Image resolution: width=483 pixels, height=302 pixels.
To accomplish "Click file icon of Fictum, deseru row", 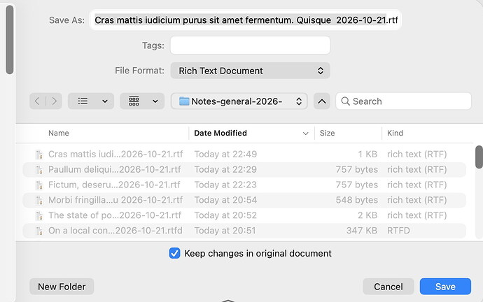I will 39,185.
